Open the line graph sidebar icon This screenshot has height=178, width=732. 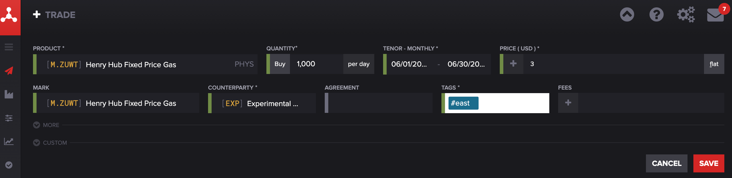(x=9, y=141)
